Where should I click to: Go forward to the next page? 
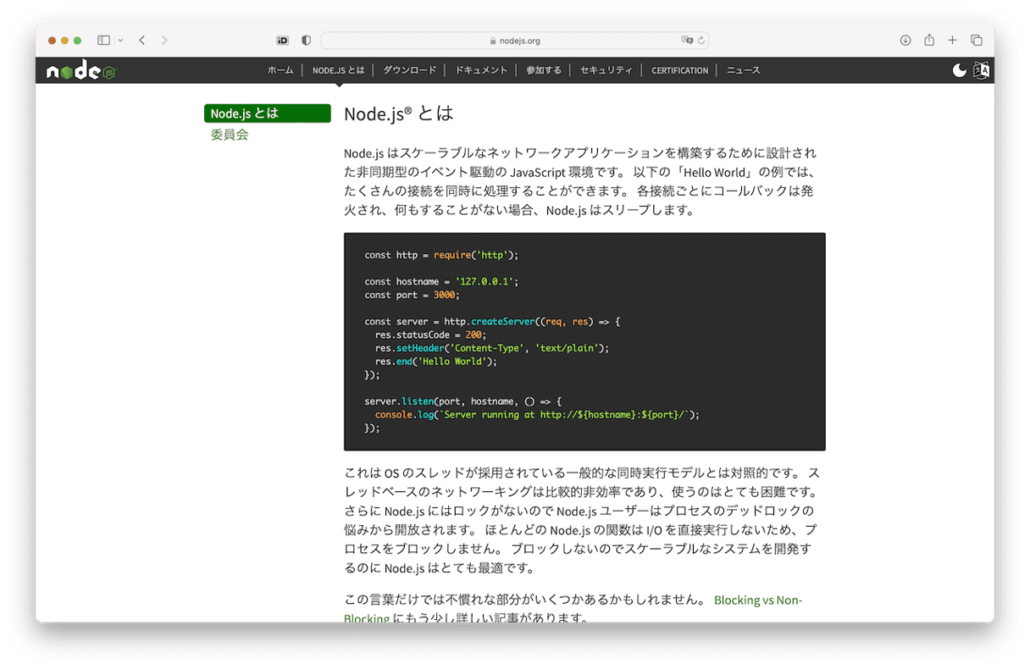coord(164,40)
